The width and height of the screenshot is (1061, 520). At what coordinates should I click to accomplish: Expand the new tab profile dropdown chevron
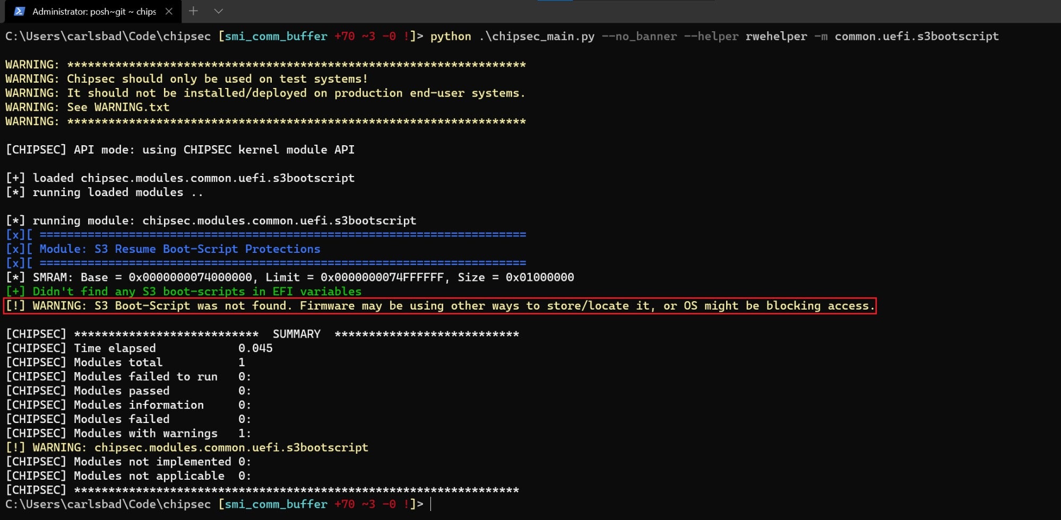218,11
